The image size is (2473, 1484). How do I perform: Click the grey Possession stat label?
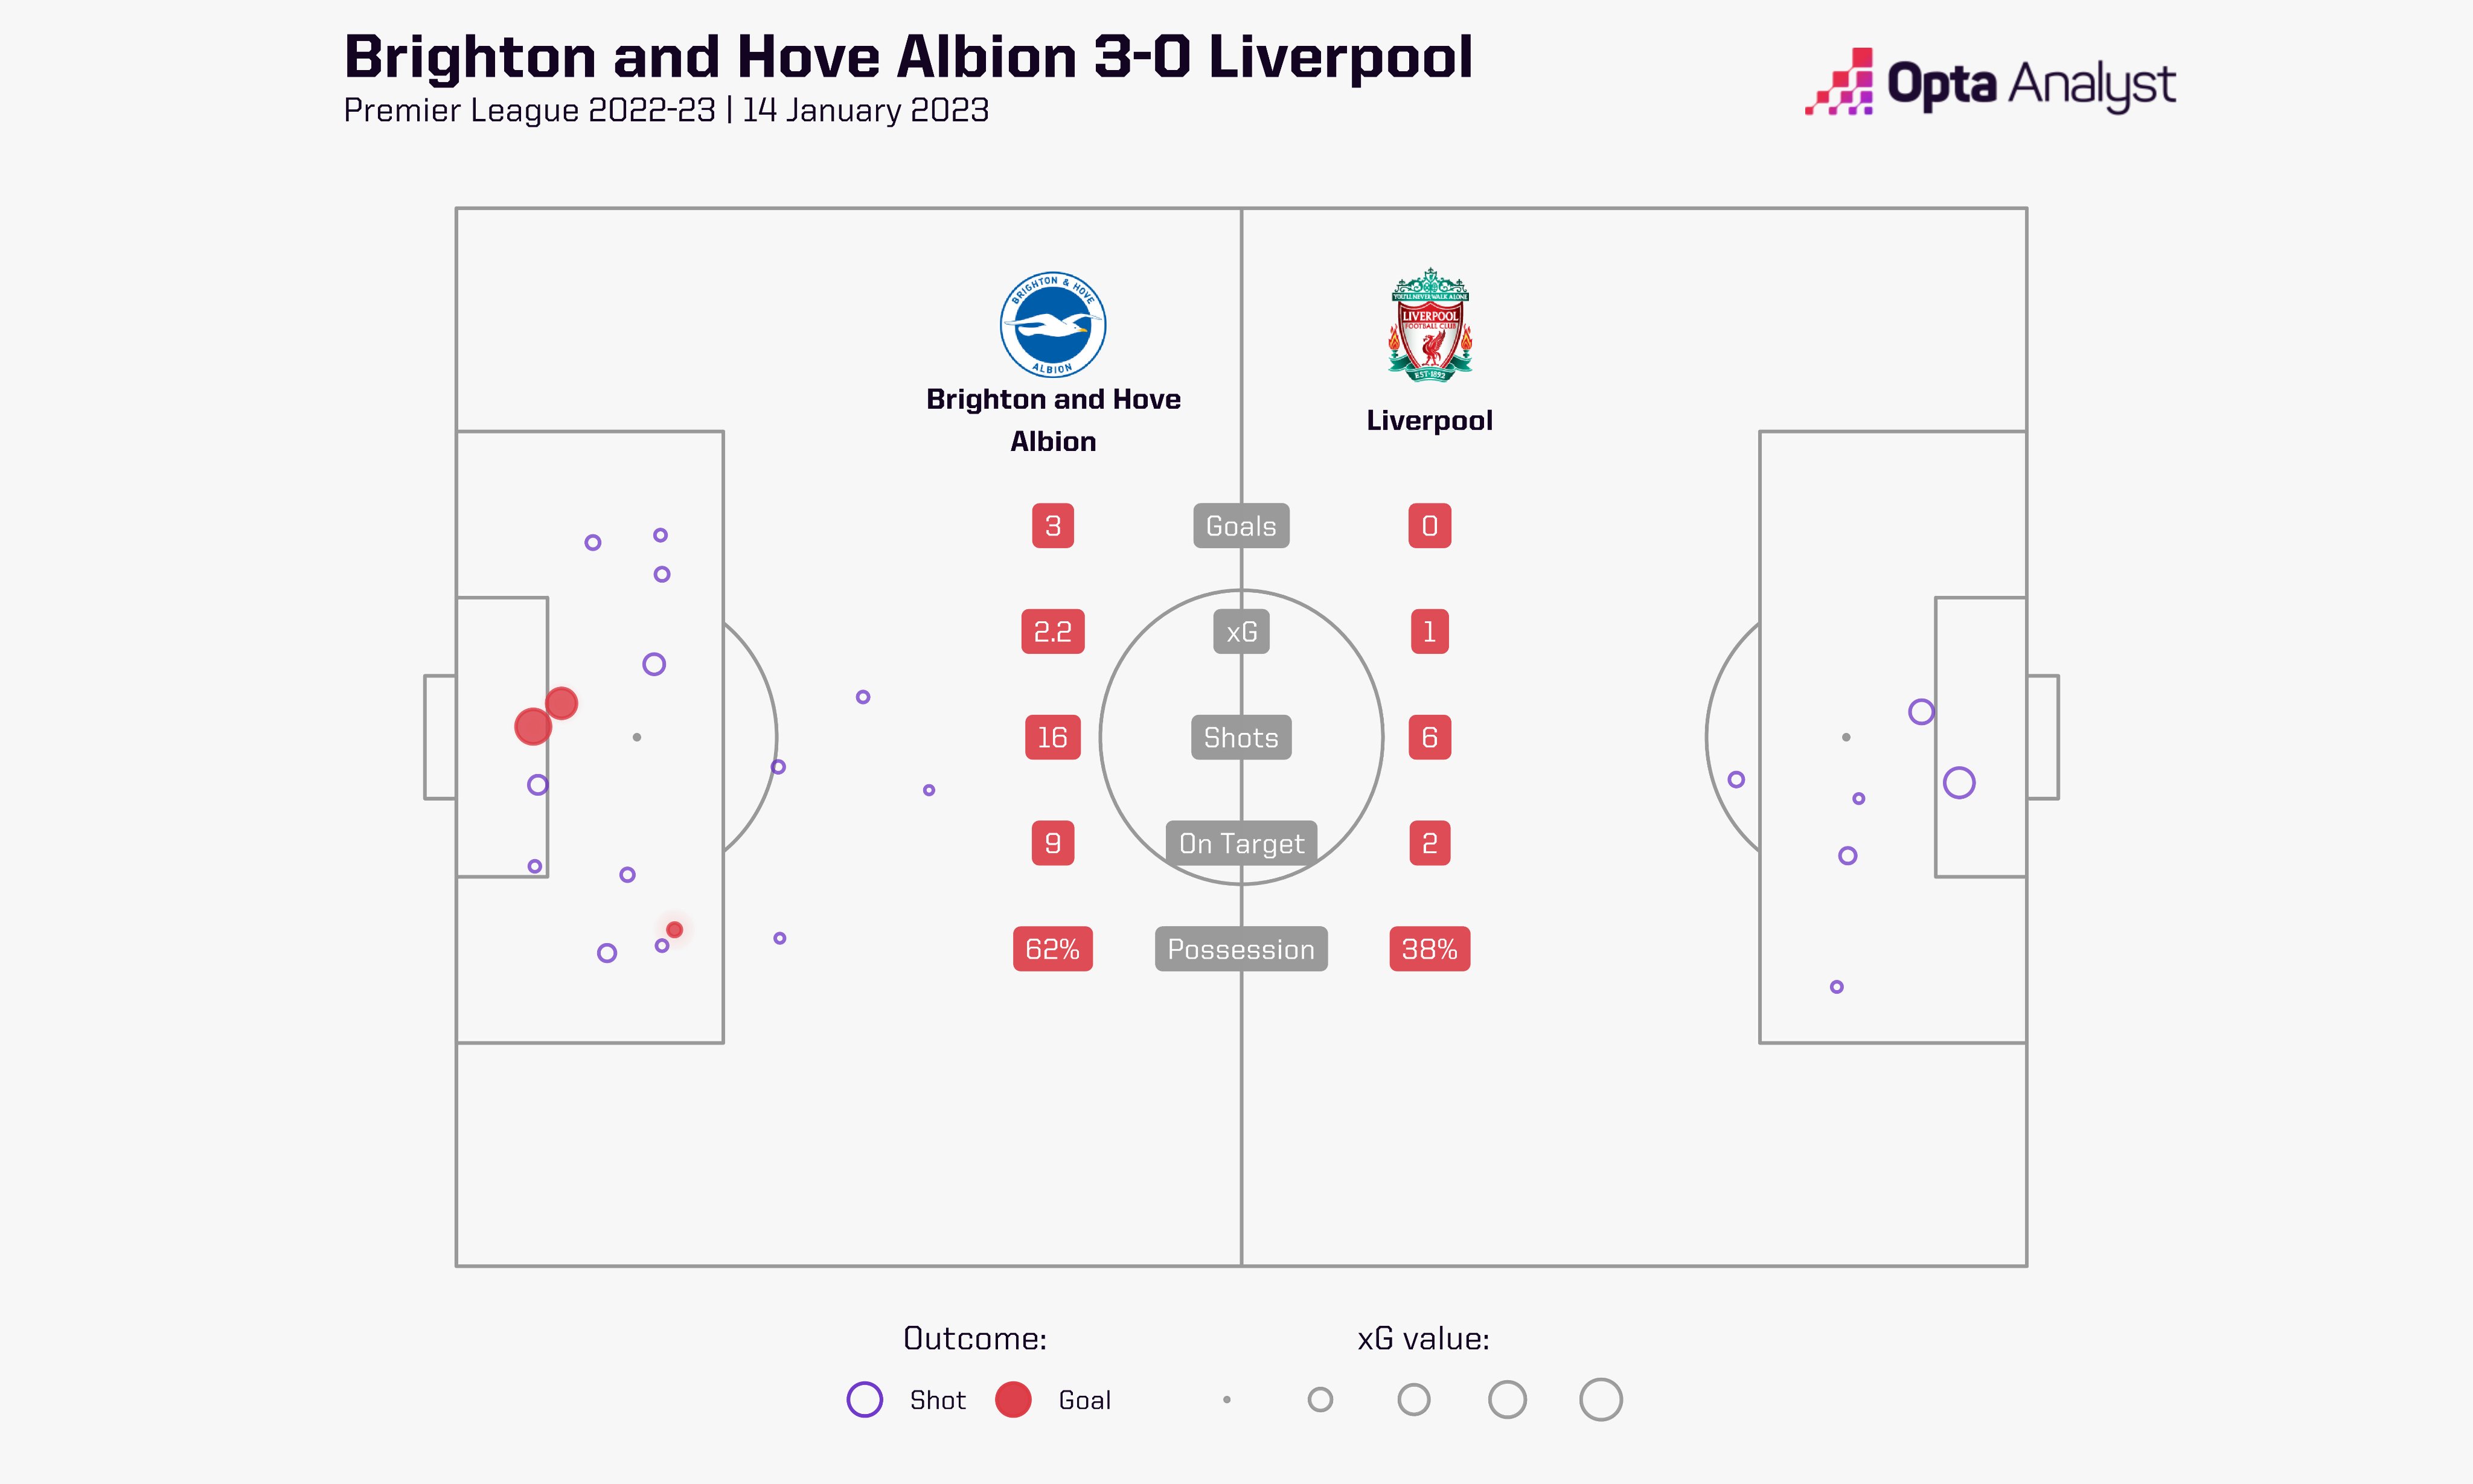(1241, 949)
